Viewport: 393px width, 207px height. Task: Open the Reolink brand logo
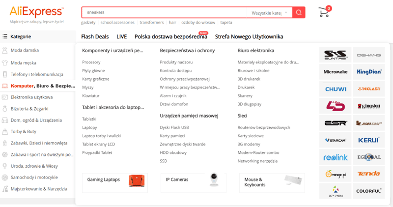click(336, 157)
